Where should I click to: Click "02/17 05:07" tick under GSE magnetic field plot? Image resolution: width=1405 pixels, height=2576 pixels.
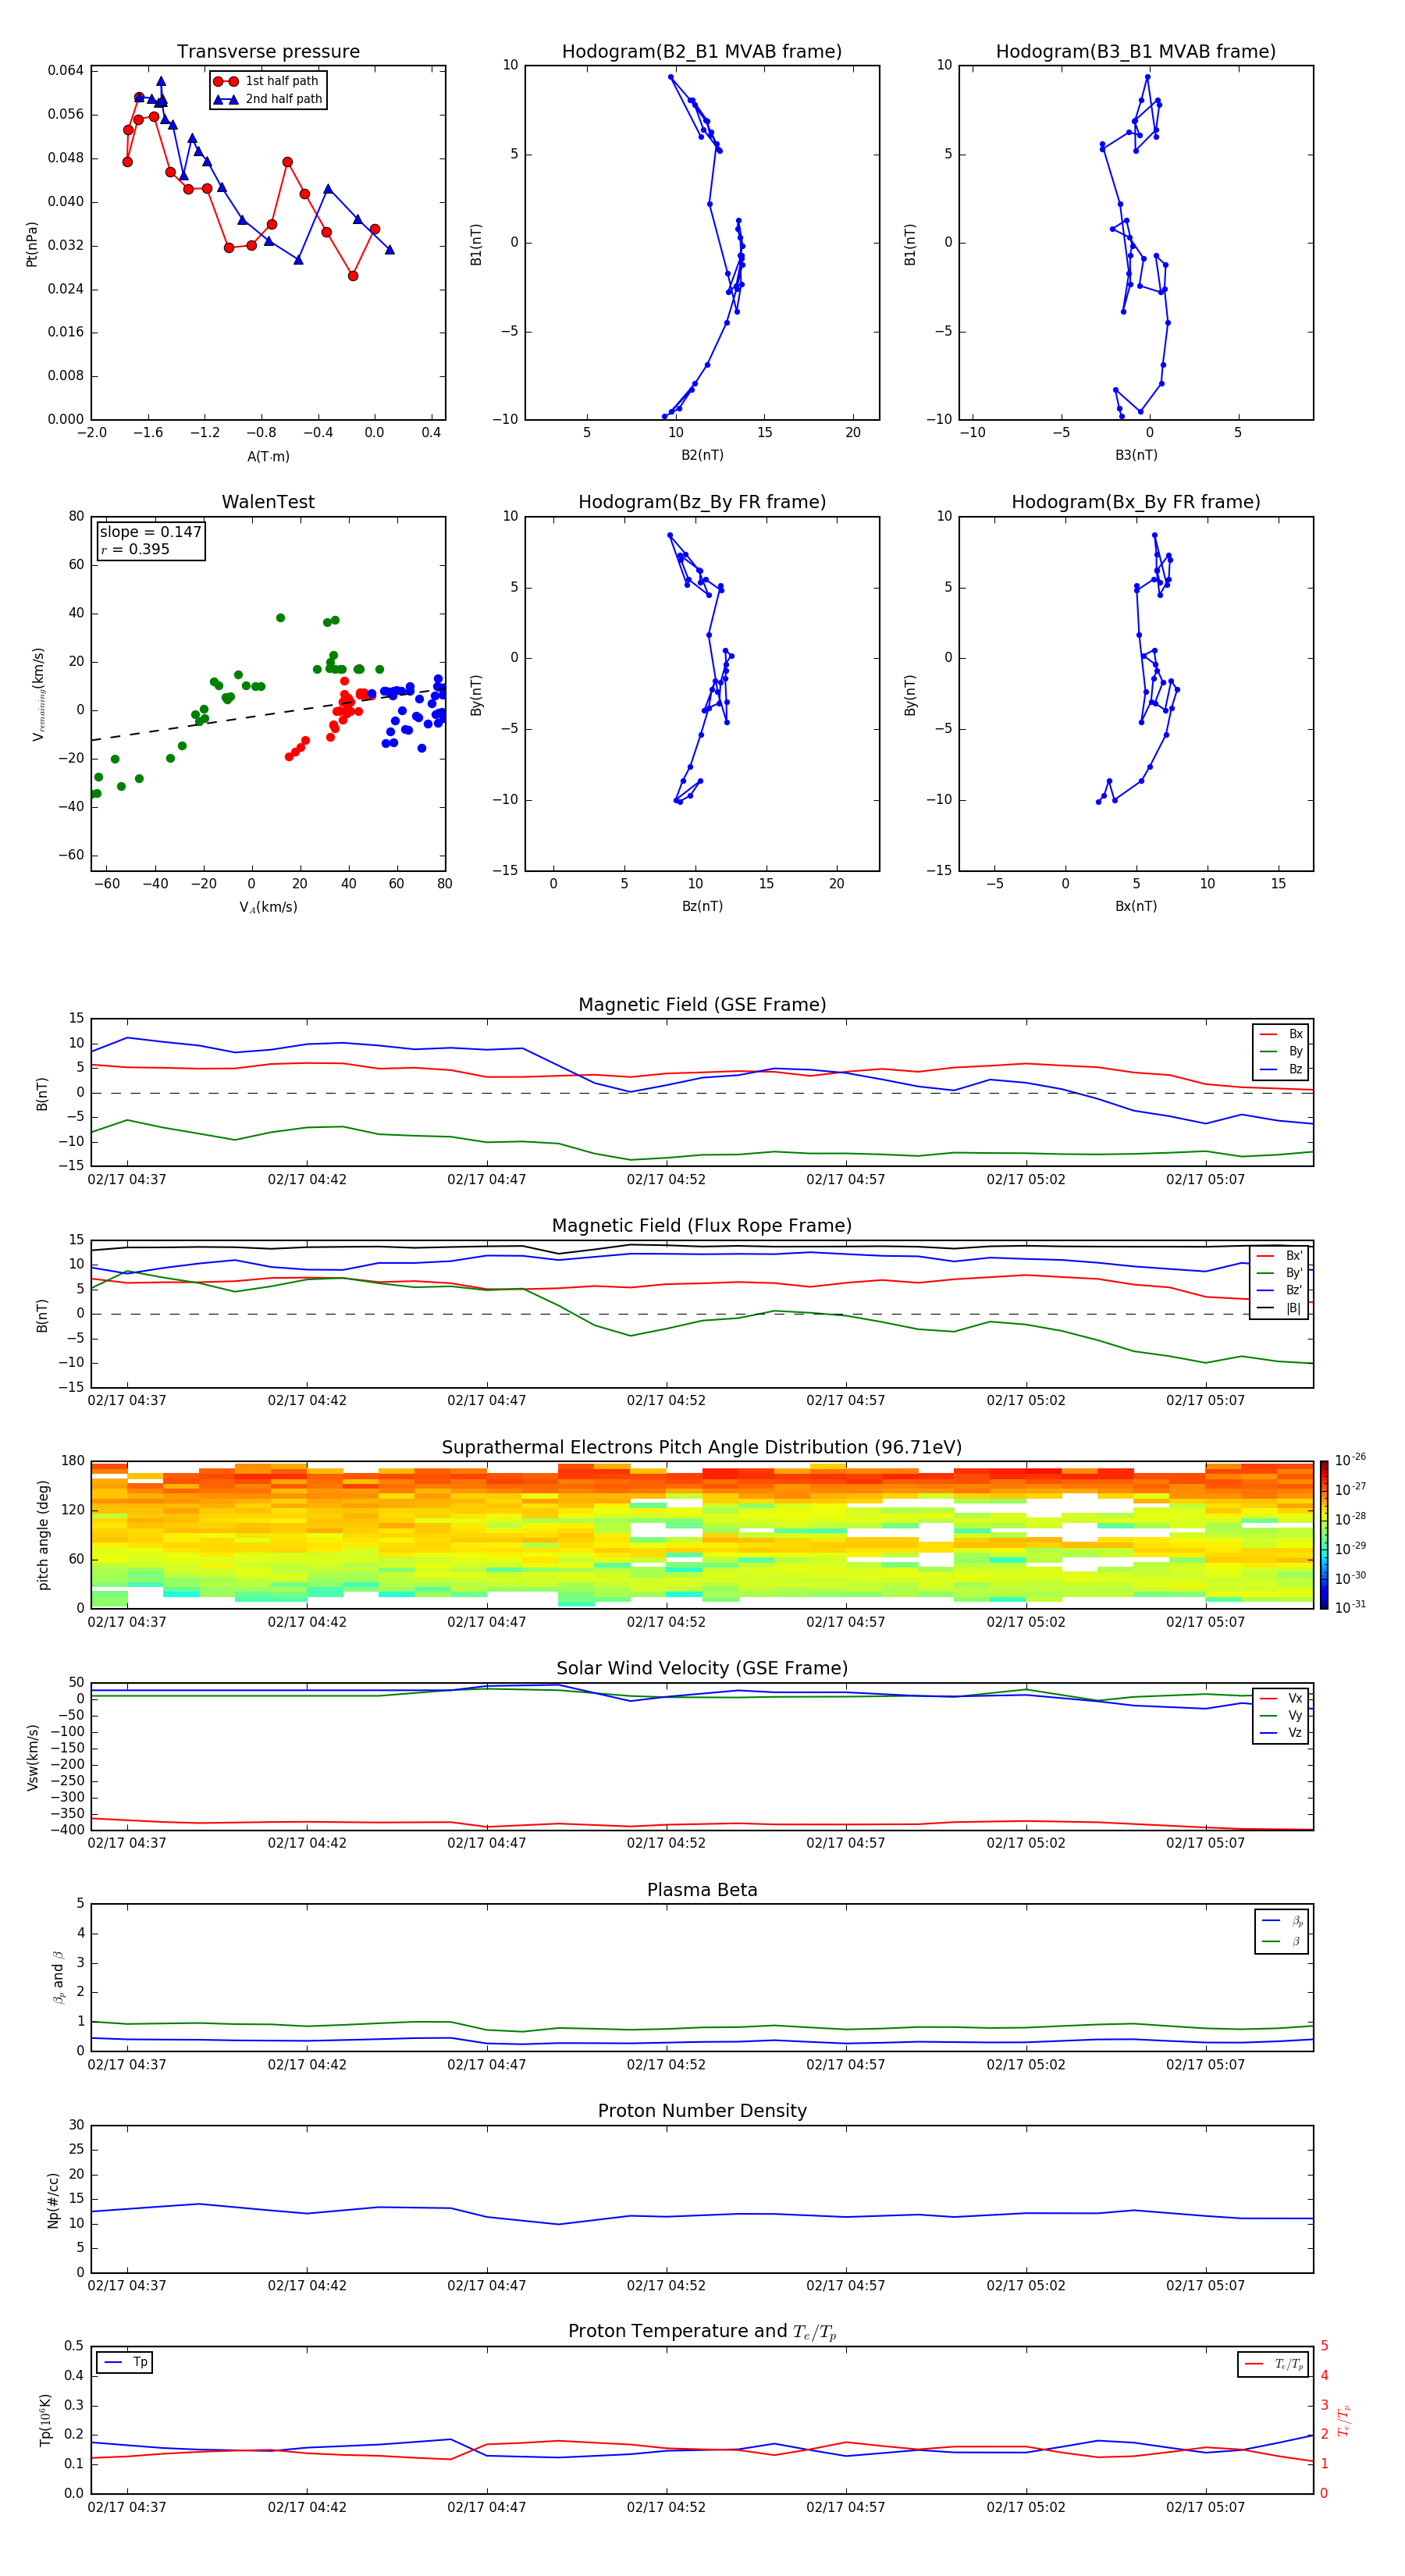tap(1205, 1180)
